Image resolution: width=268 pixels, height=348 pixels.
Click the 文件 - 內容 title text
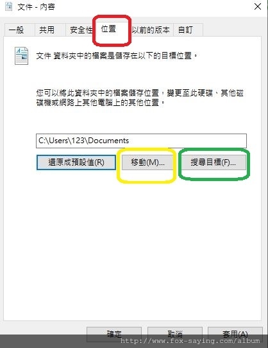[37, 7]
